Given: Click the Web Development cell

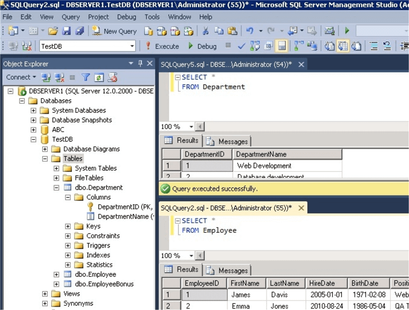Looking at the screenshot, I should pyautogui.click(x=287, y=166).
